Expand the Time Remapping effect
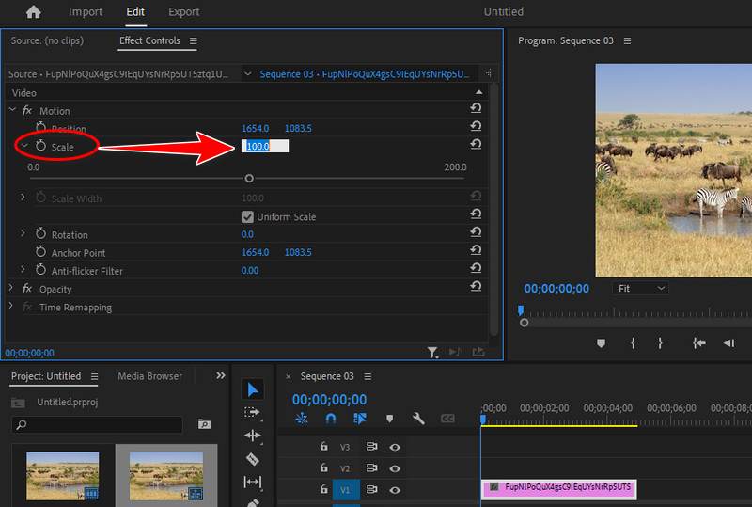Screen dimensions: 752x507 click(x=10, y=306)
